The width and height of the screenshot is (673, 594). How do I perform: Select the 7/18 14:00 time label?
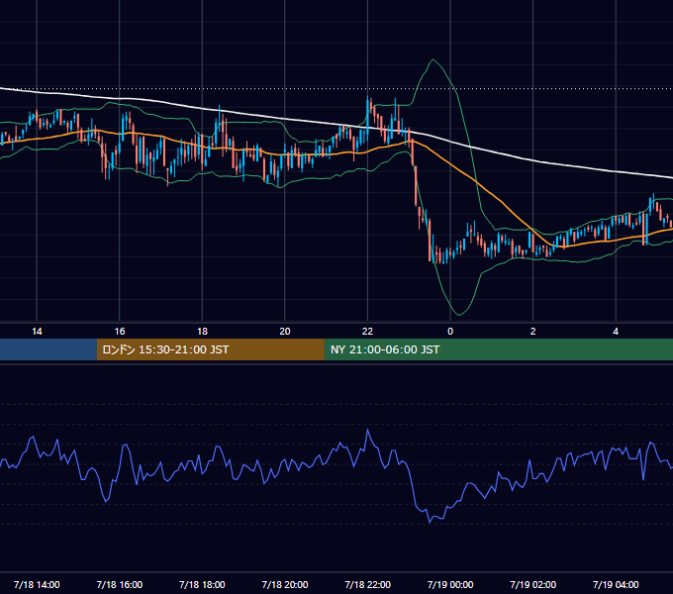tap(37, 584)
